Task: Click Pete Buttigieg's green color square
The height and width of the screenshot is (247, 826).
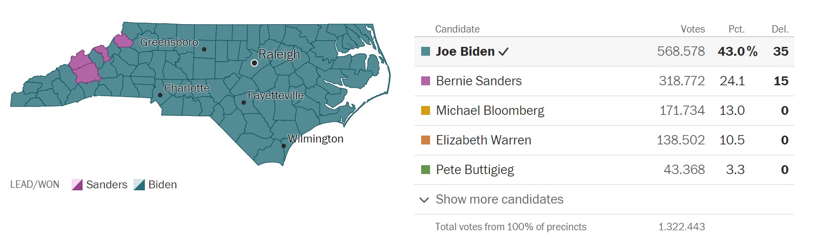Action: (x=426, y=170)
